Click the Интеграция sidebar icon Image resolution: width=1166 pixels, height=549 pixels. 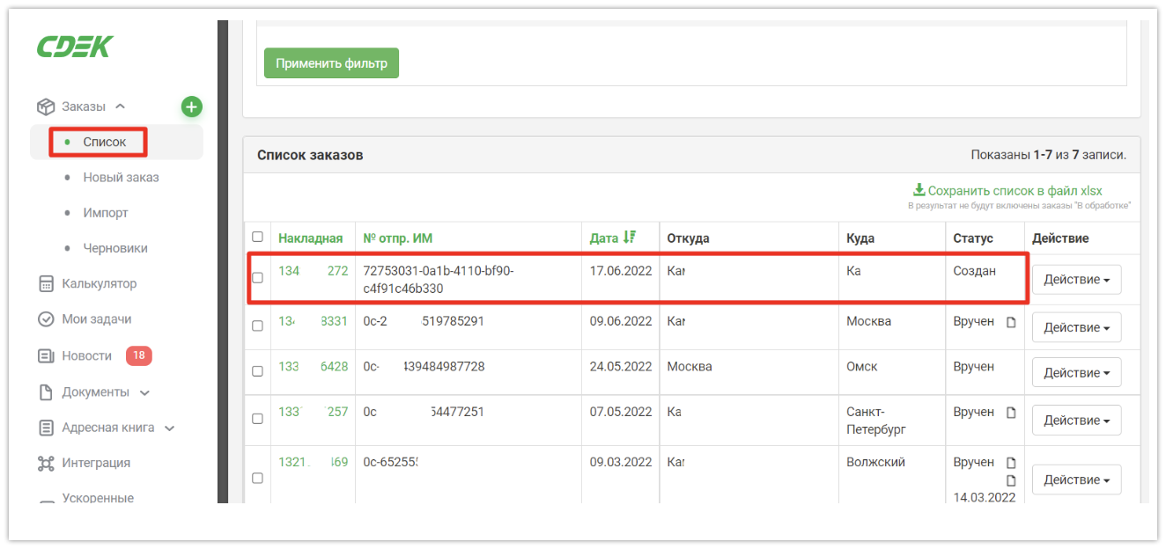[x=46, y=463]
